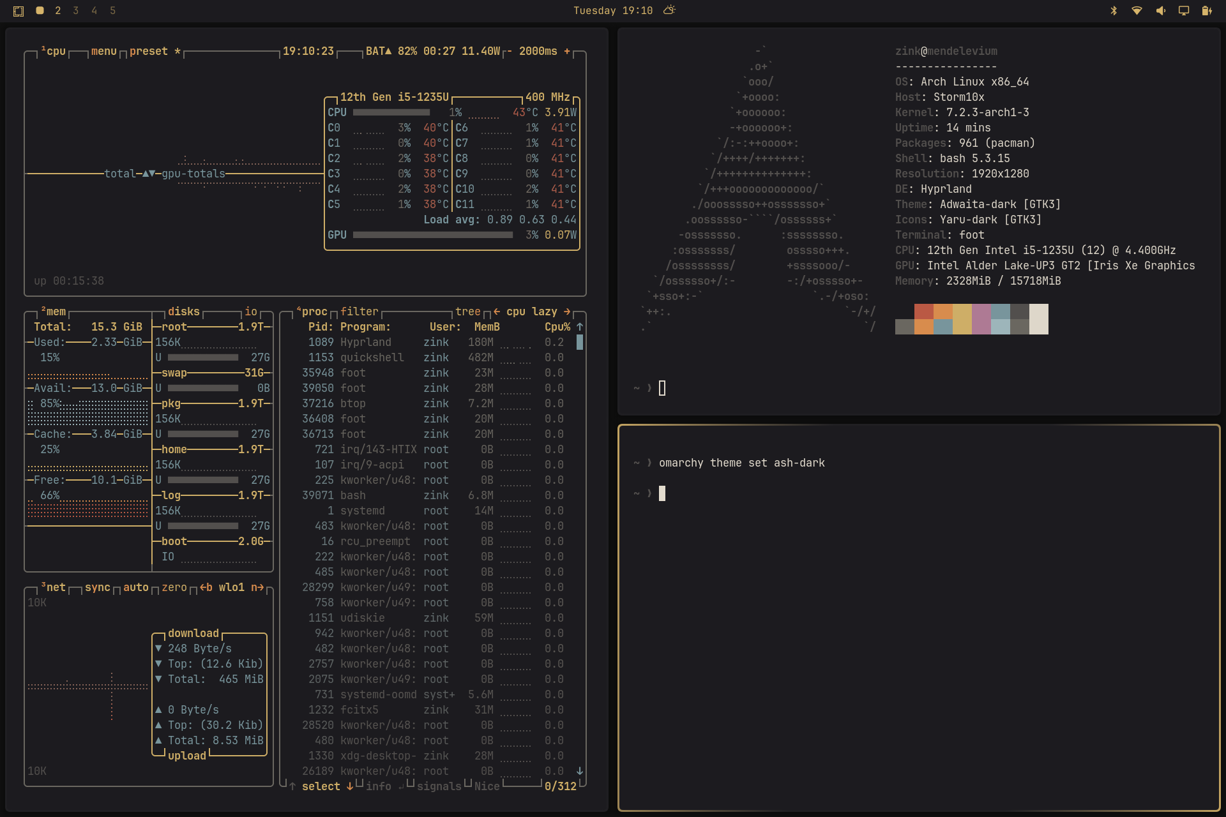Toggle net sync scaling in btop

(x=98, y=587)
